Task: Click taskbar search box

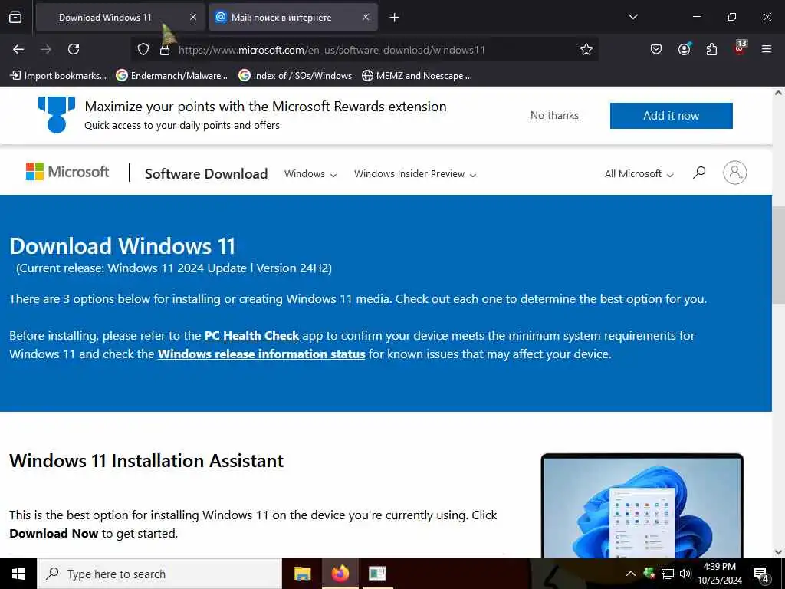Action: [159, 574]
